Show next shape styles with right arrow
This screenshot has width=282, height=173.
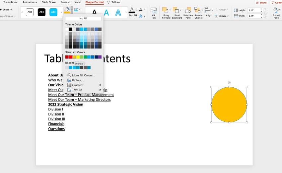coord(61,12)
